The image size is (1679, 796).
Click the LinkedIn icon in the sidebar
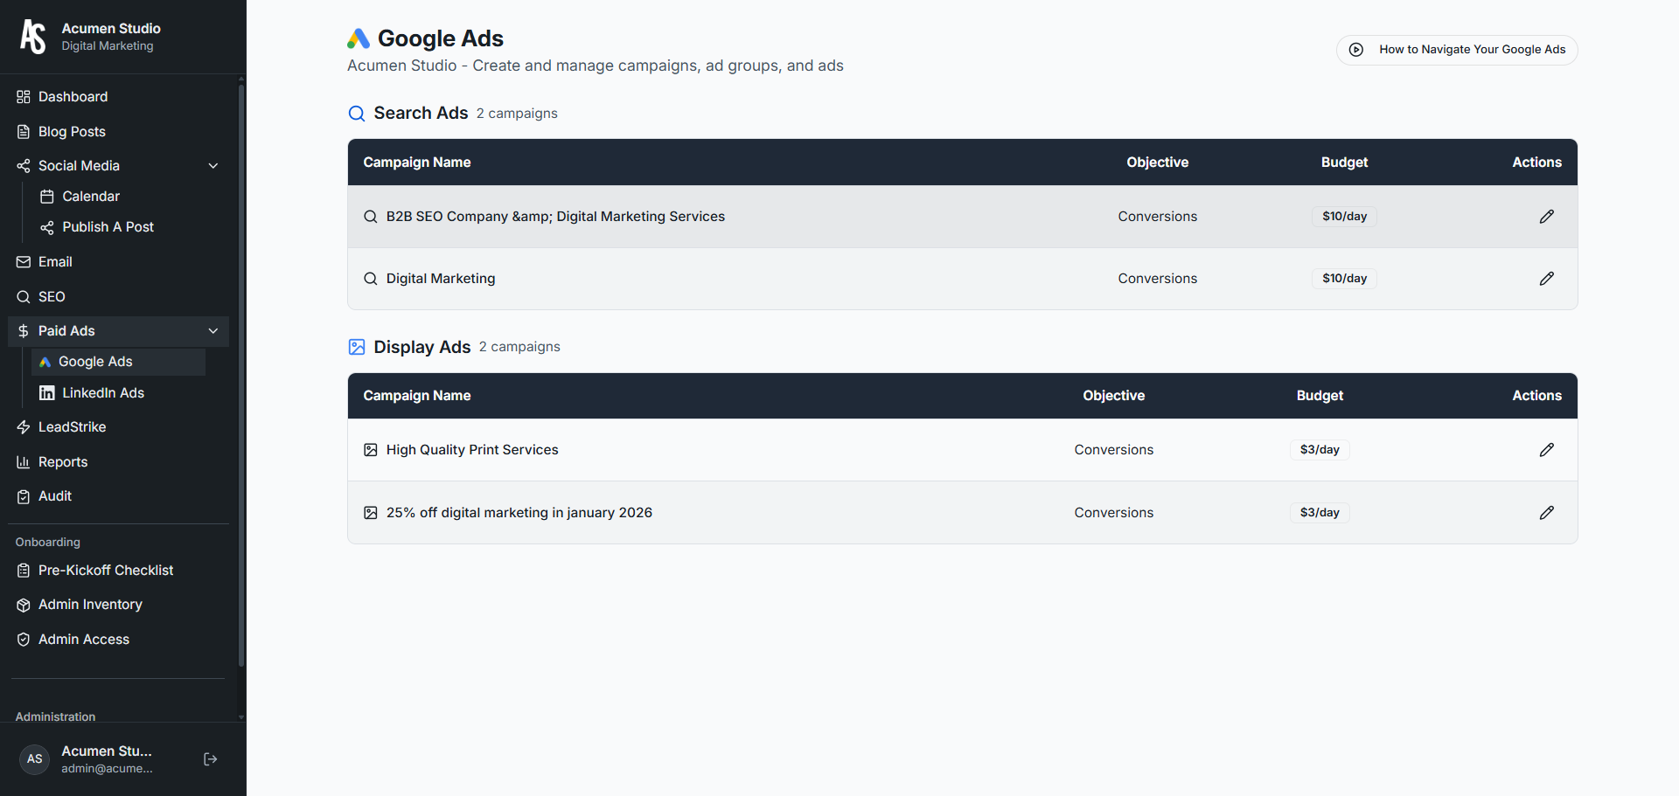[x=47, y=393]
